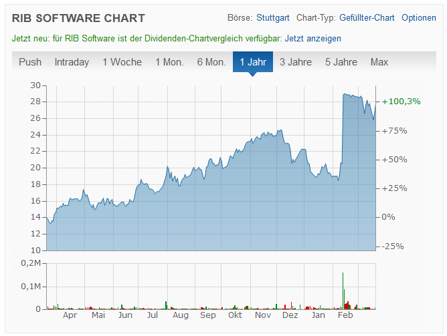This screenshot has width=447, height=336.
Task: Click the +75% axis label
Action: click(x=394, y=131)
